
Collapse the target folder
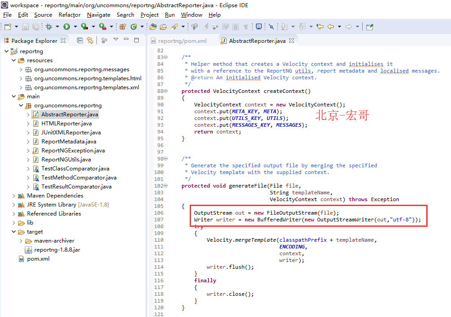tap(14, 232)
